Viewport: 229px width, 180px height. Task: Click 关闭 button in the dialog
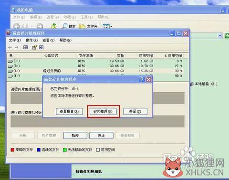click(x=135, y=111)
